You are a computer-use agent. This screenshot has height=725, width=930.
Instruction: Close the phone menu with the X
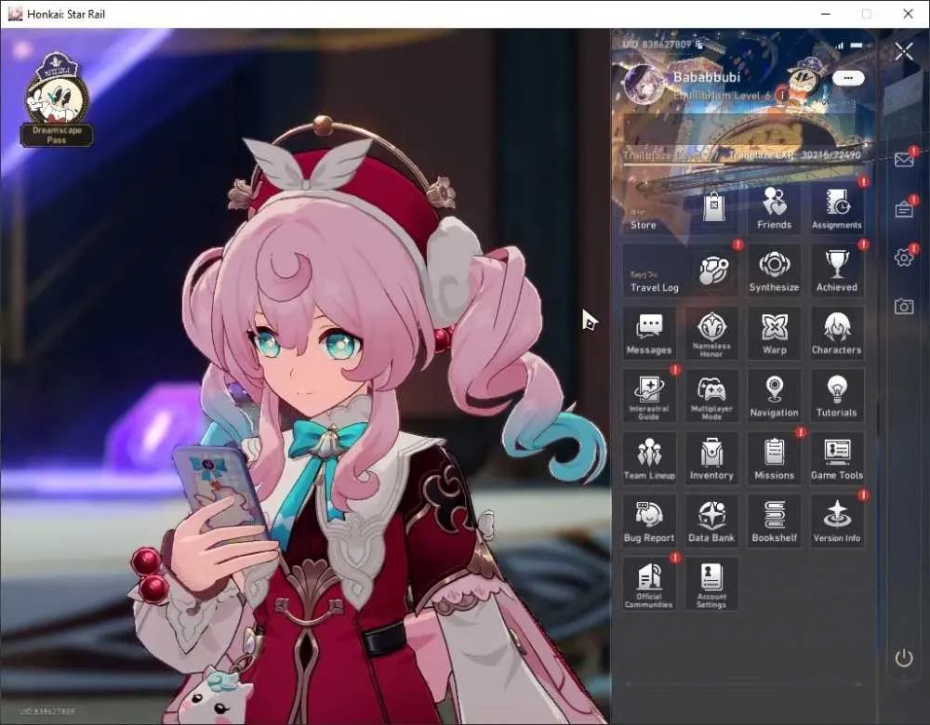[x=904, y=51]
